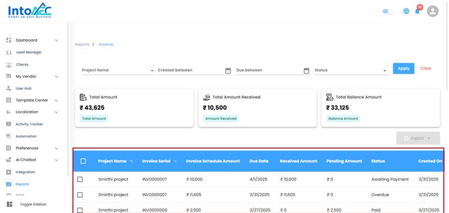Click the Clients sidebar icon

point(8,65)
